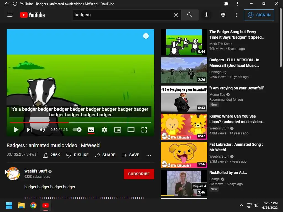Open 'Kenya: Where Can You See Lions?' title
Viewport: 283px width, 212px height.
pos(237,119)
